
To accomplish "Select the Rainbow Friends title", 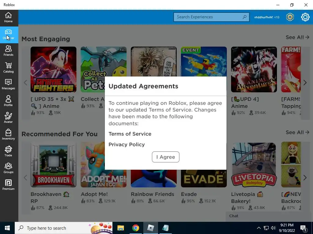I will (153, 194).
